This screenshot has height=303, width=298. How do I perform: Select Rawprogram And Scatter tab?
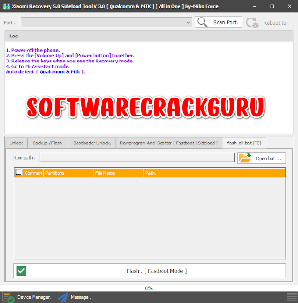pyautogui.click(x=169, y=143)
